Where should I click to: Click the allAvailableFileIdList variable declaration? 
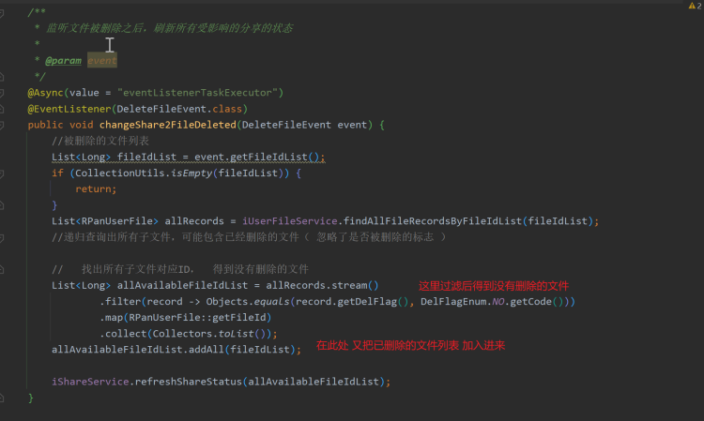pos(182,285)
